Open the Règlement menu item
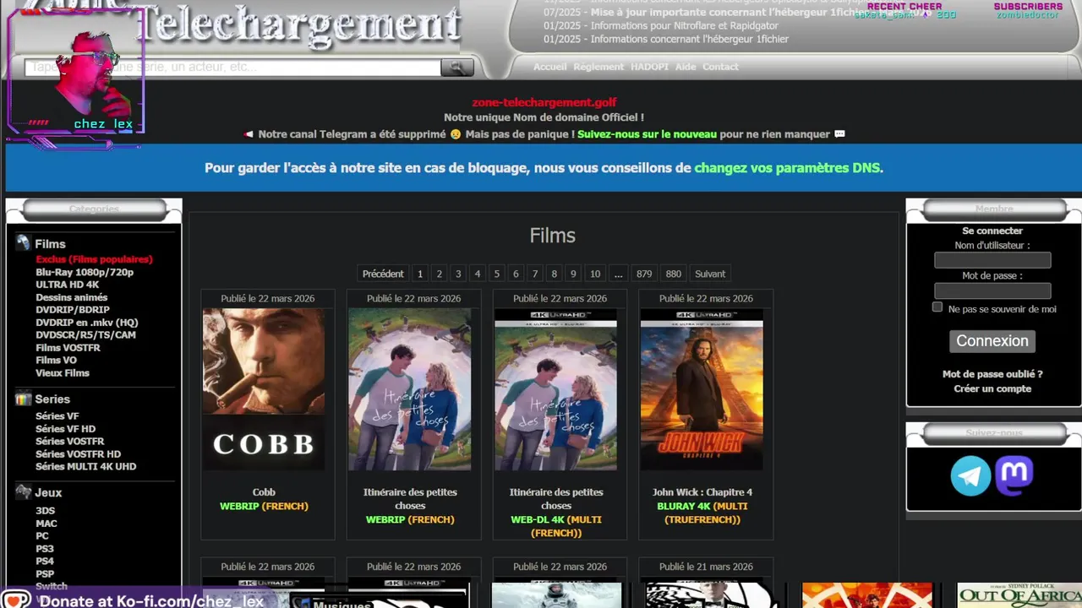 pos(598,67)
